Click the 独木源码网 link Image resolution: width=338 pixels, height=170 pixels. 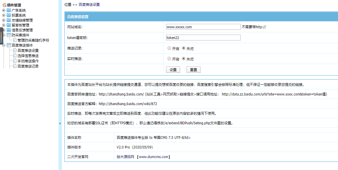point(125,157)
